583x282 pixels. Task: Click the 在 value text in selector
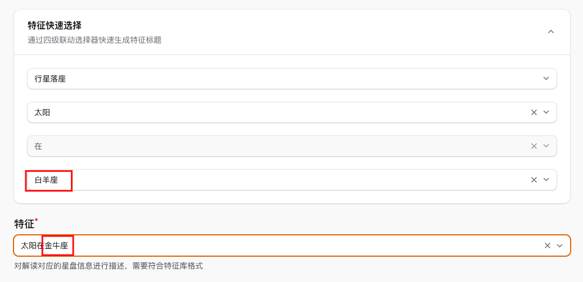(38, 146)
